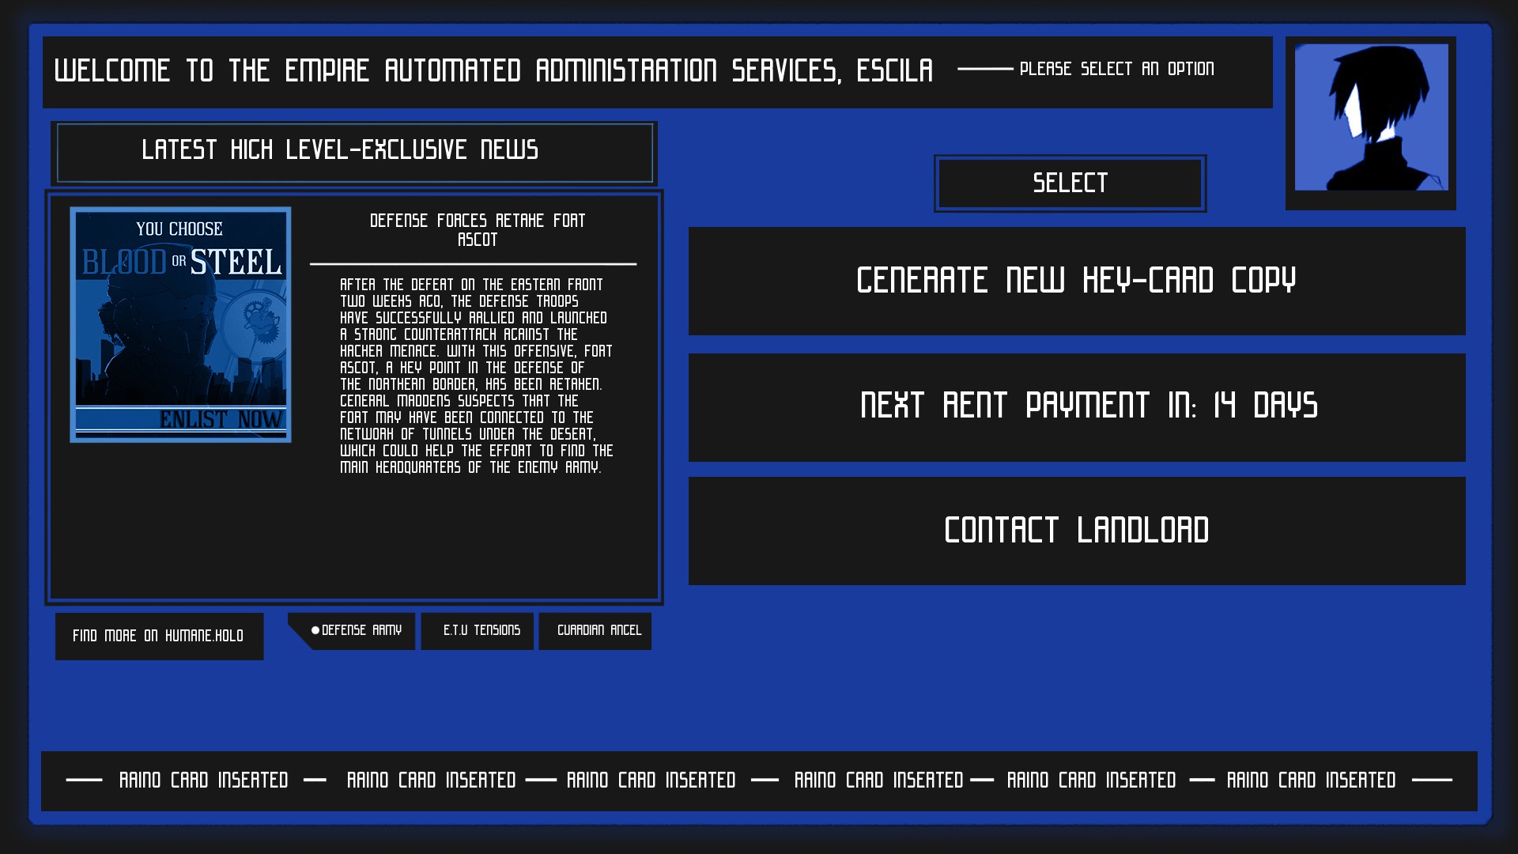The width and height of the screenshot is (1518, 854).
Task: Follow Find More on Humane.holo link
Action: 159,636
